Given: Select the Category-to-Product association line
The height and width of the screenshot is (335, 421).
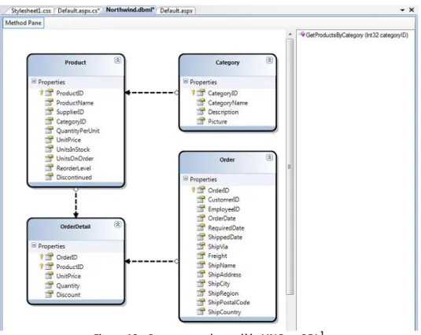Looking at the screenshot, I should tap(152, 93).
